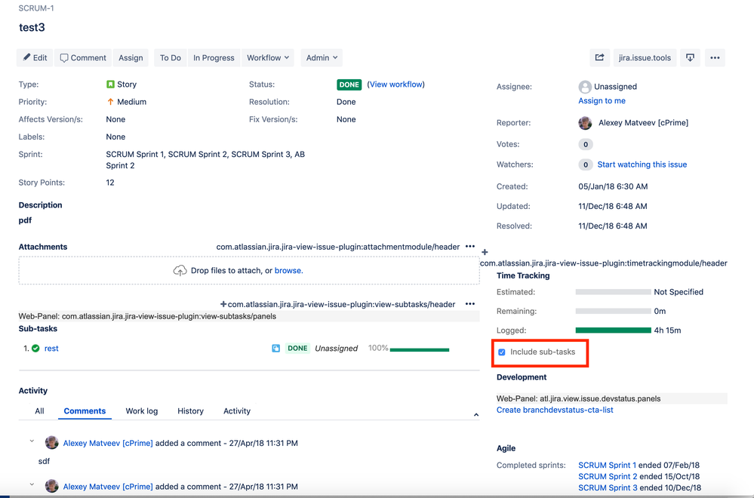Open attachments module ellipsis menu

click(x=469, y=246)
